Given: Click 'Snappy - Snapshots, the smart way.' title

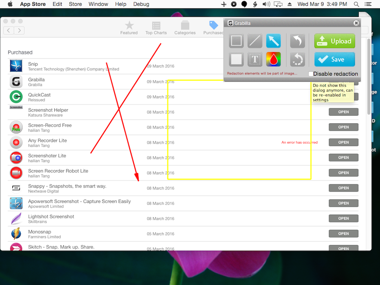Looking at the screenshot, I should click(67, 186).
